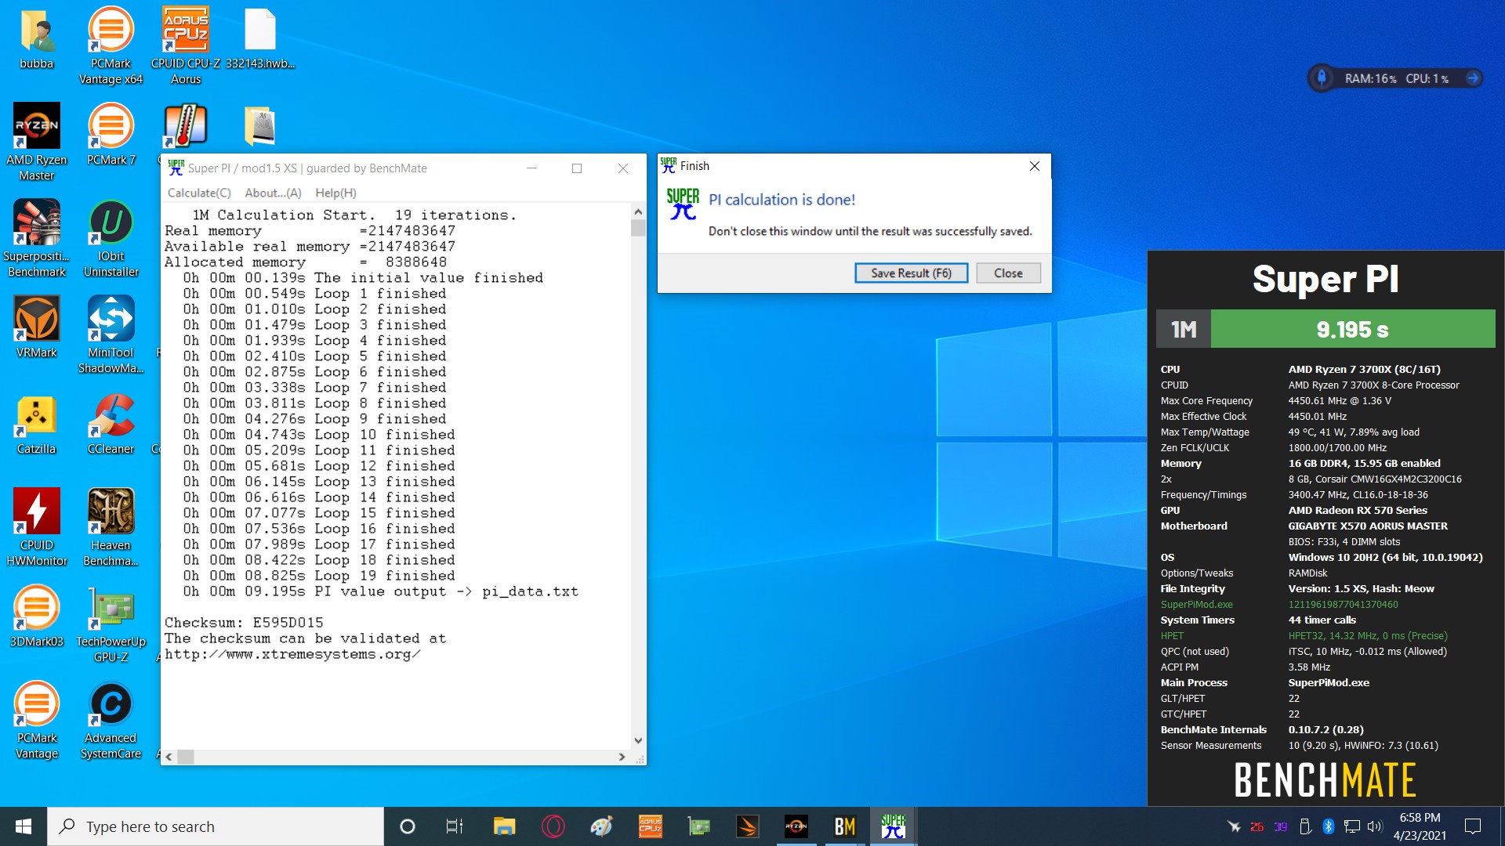
Task: Click the 9.195 s result bar in BenchMate
Action: [x=1352, y=329]
